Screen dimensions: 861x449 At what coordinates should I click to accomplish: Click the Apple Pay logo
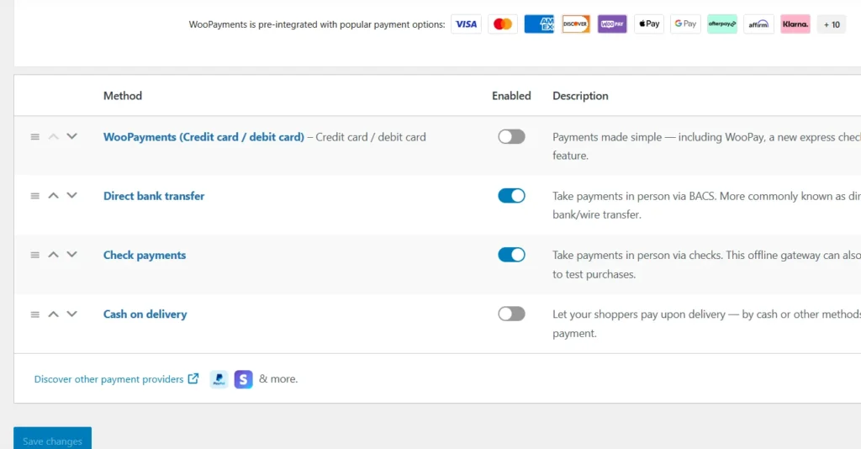[649, 24]
